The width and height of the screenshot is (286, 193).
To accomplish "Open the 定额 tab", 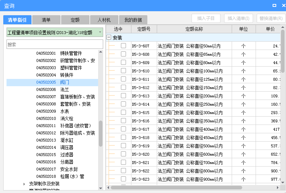I will pyautogui.click(x=75, y=20).
